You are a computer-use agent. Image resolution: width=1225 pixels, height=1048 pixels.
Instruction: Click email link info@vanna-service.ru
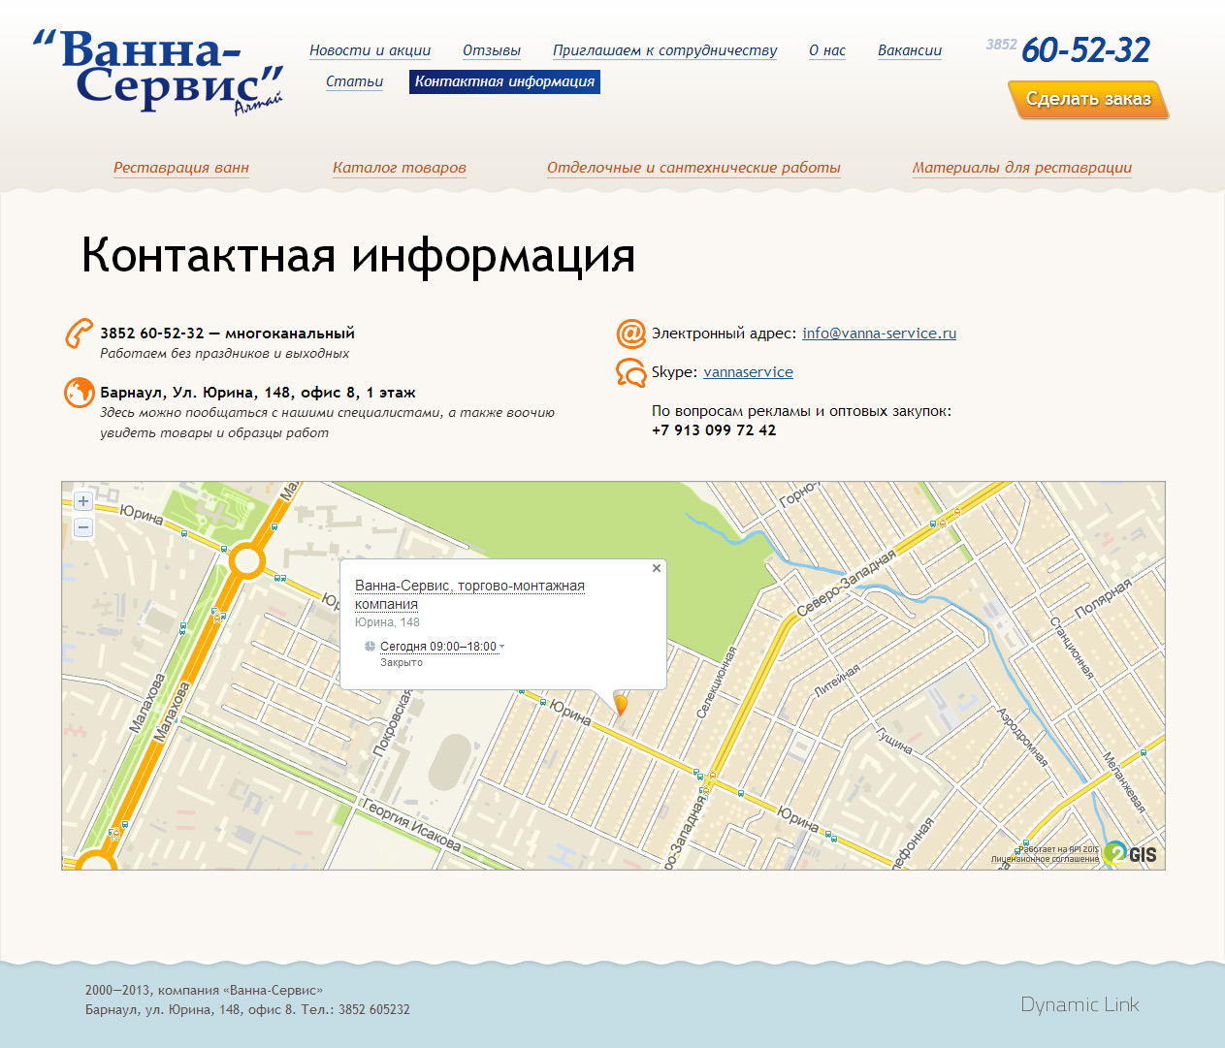879,333
